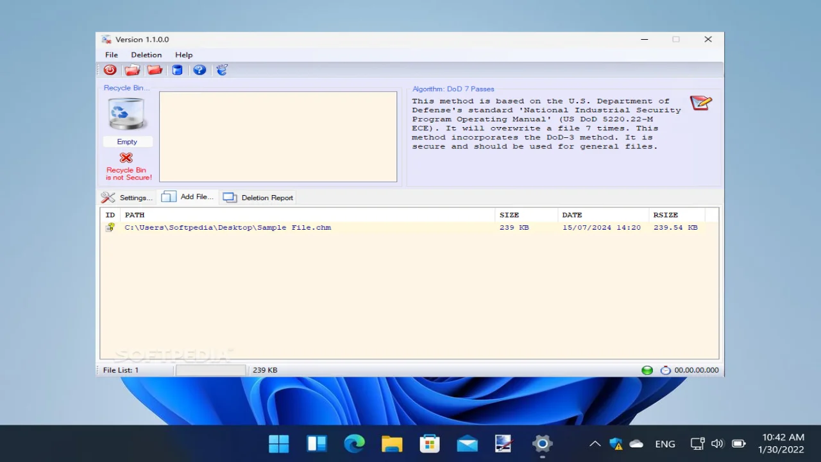The height and width of the screenshot is (462, 821).
Task: Switch to the Deletion Report tab
Action: pos(258,198)
